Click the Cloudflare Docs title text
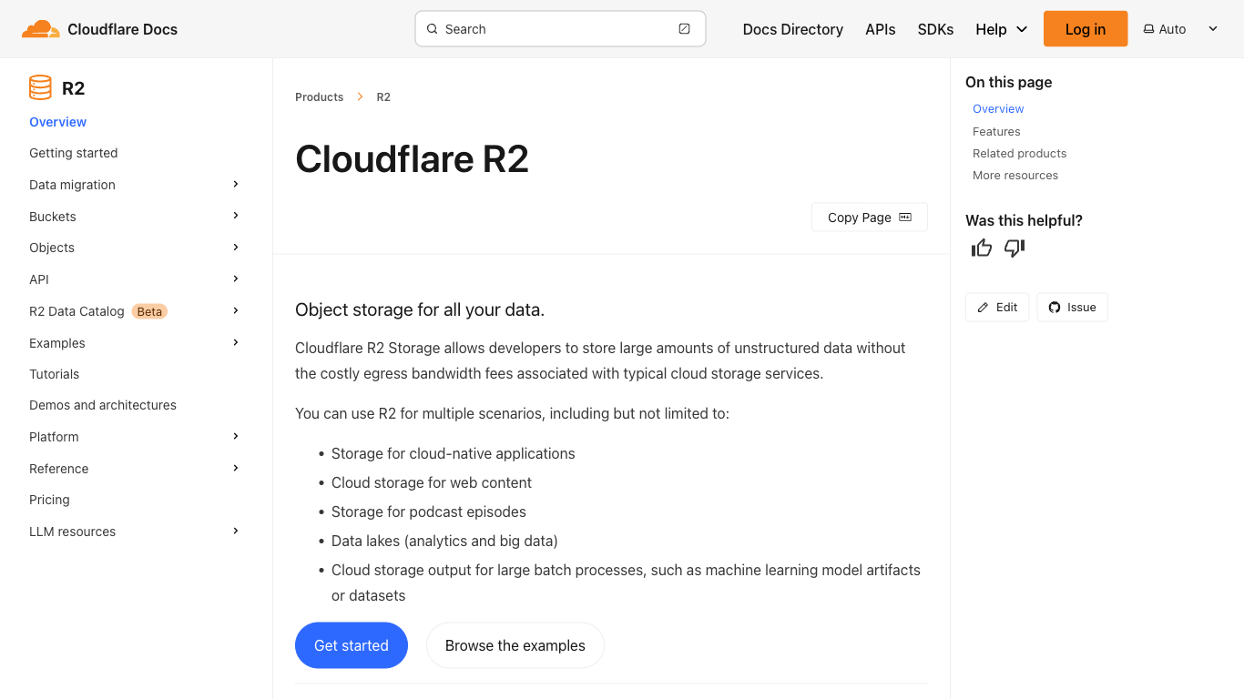1244x699 pixels. pos(122,29)
